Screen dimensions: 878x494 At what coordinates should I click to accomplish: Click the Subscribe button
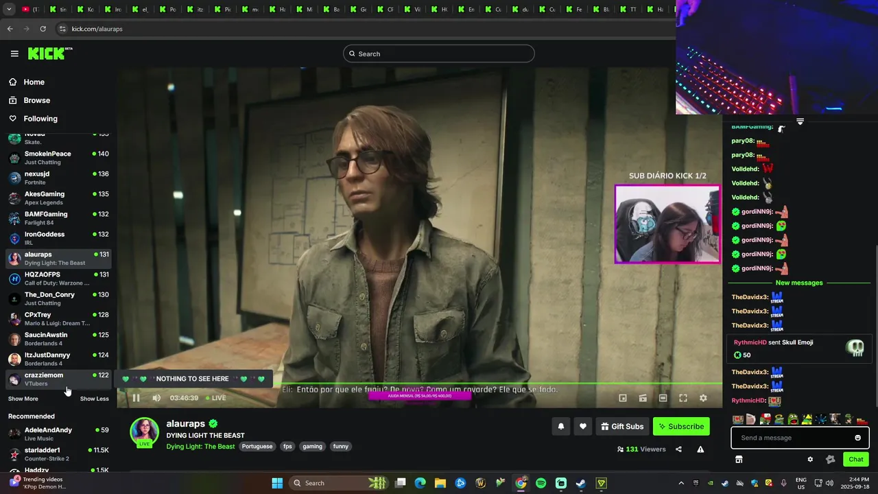[x=681, y=426]
